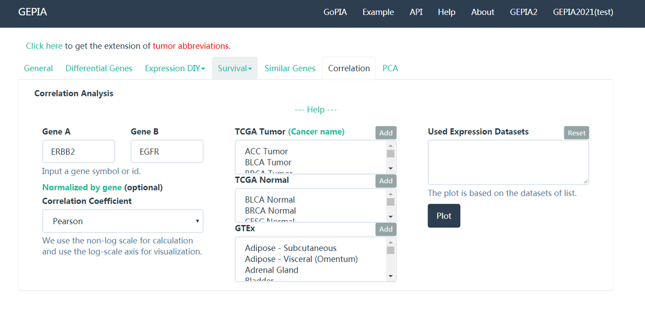
Task: Open GEPIA2 from the top navigation
Action: [523, 12]
